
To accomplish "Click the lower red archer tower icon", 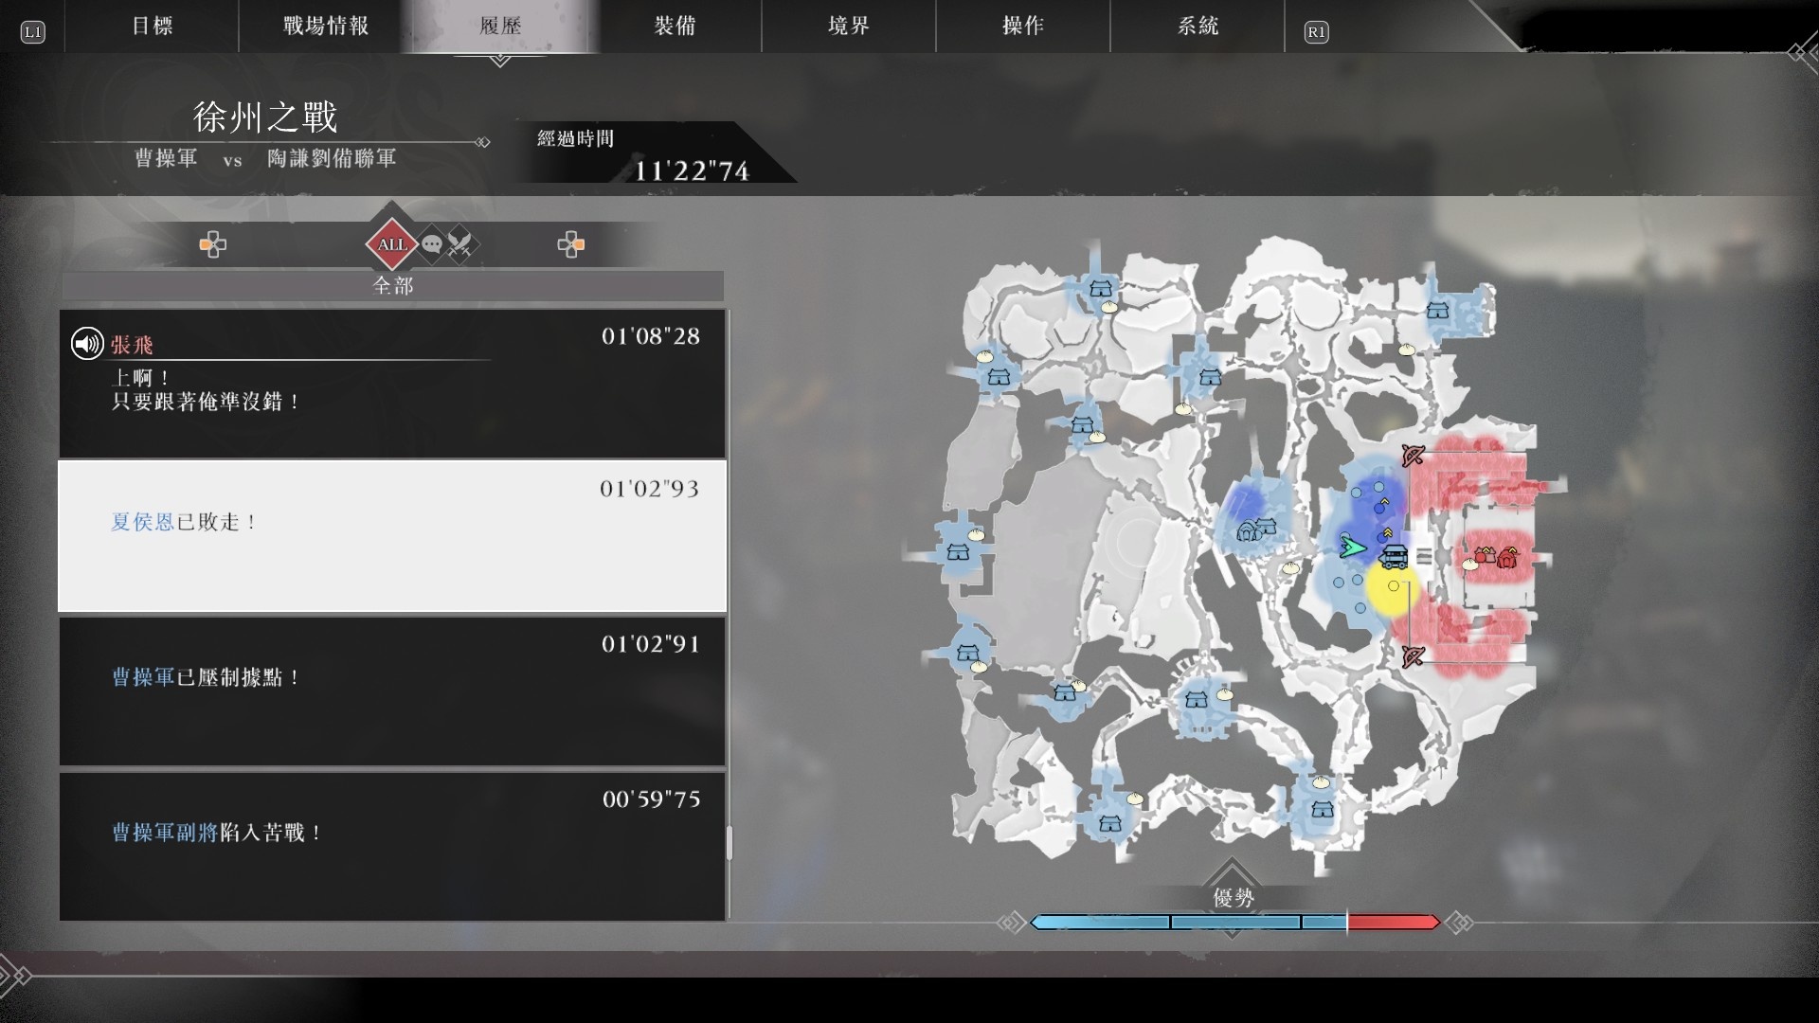I will tap(1413, 655).
